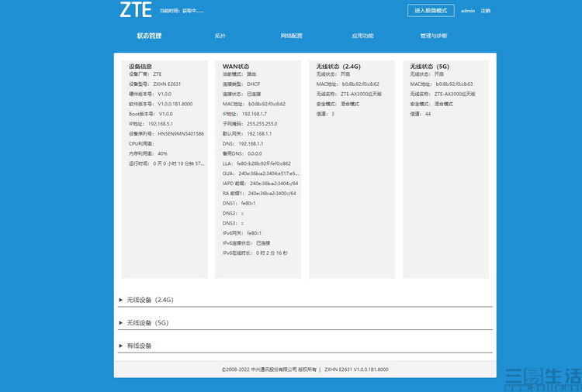Select the connection type value DHCP
The height and width of the screenshot is (392, 582).
click(x=254, y=84)
